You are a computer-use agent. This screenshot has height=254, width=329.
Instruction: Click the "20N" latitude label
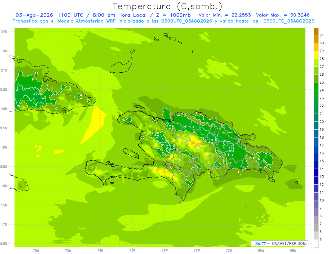(4, 109)
